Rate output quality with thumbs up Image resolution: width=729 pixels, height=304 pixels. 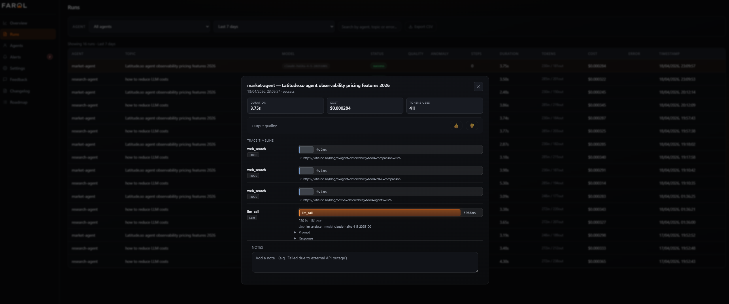[456, 126]
